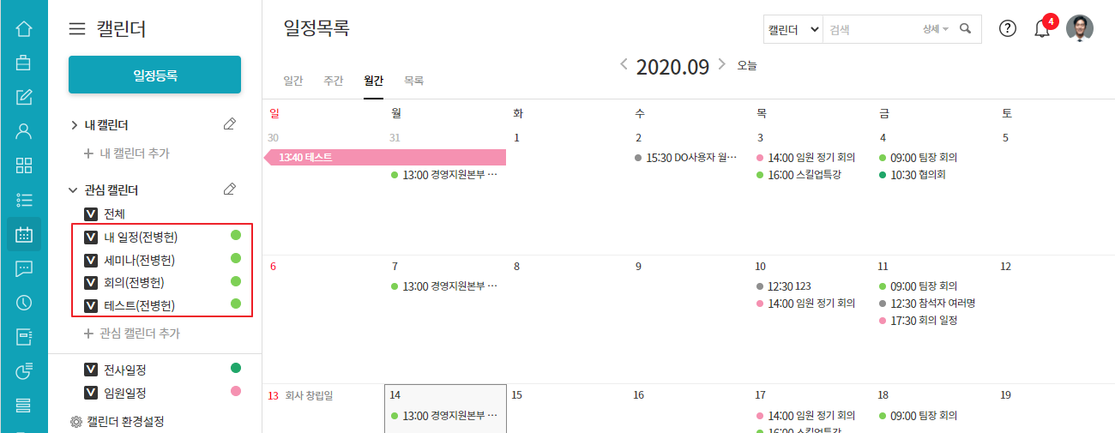Go to next month with right chevron
1115x433 pixels.
click(722, 64)
